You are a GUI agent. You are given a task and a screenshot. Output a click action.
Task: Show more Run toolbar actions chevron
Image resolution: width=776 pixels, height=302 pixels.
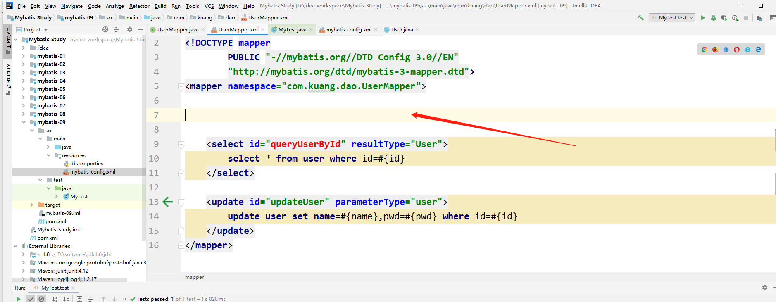[124, 299]
